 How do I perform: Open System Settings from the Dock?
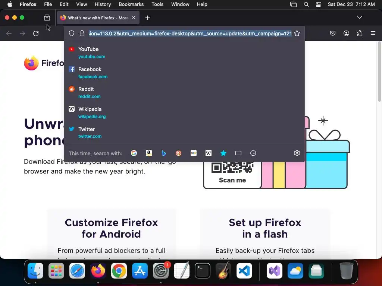161,271
